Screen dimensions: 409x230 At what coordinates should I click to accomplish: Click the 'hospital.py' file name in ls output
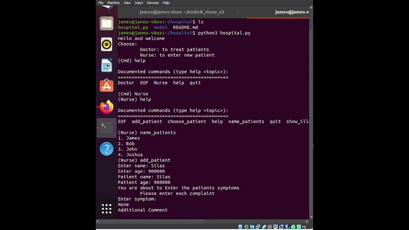(133, 27)
